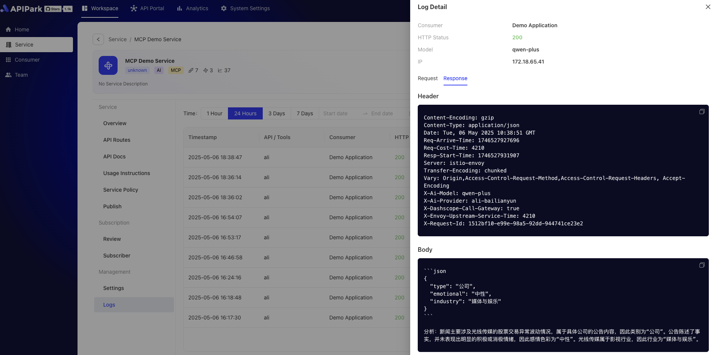The width and height of the screenshot is (713, 355).
Task: Open the 18:38:47 log entry row
Action: (287, 157)
